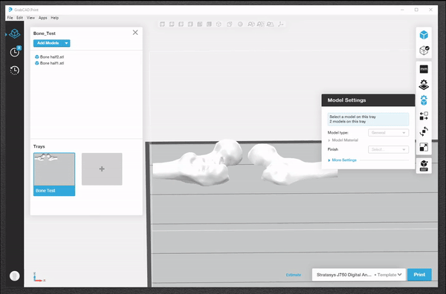Viewport: 446px width, 294px height.
Task: Open the Scale icon in right toolbar
Action: (x=424, y=147)
